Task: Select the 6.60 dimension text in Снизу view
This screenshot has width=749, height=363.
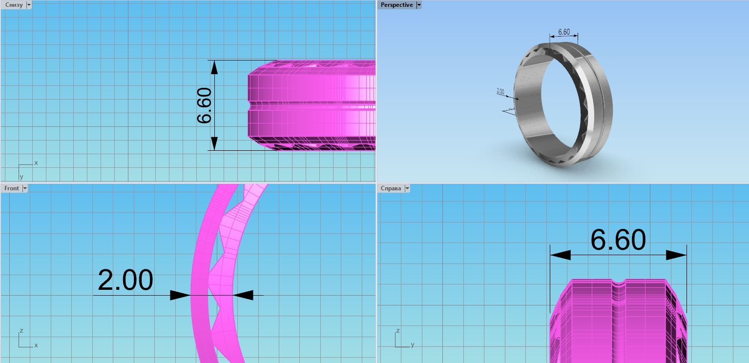Action: (204, 105)
